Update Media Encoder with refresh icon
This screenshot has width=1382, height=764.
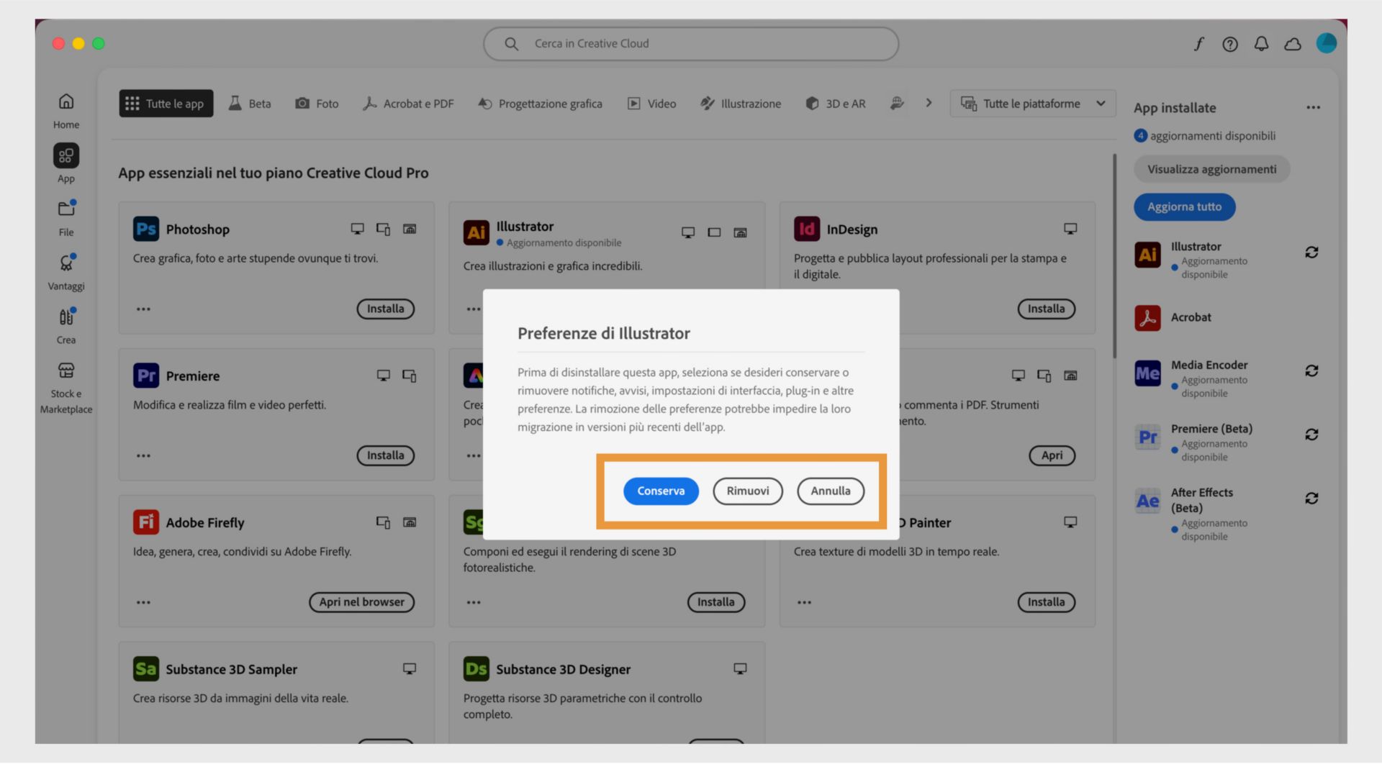[1311, 370]
